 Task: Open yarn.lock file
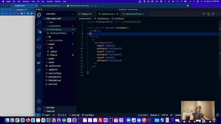point(60,84)
